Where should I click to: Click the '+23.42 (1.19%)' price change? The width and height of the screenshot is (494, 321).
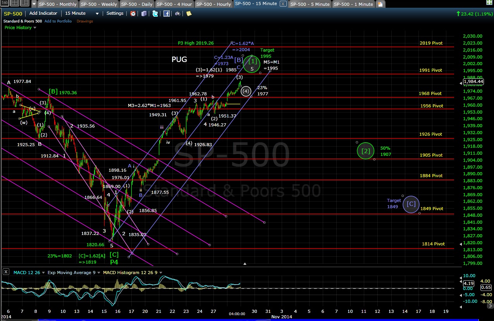point(474,14)
